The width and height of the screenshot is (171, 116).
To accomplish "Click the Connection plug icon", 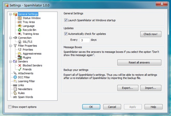I will 15,38.
